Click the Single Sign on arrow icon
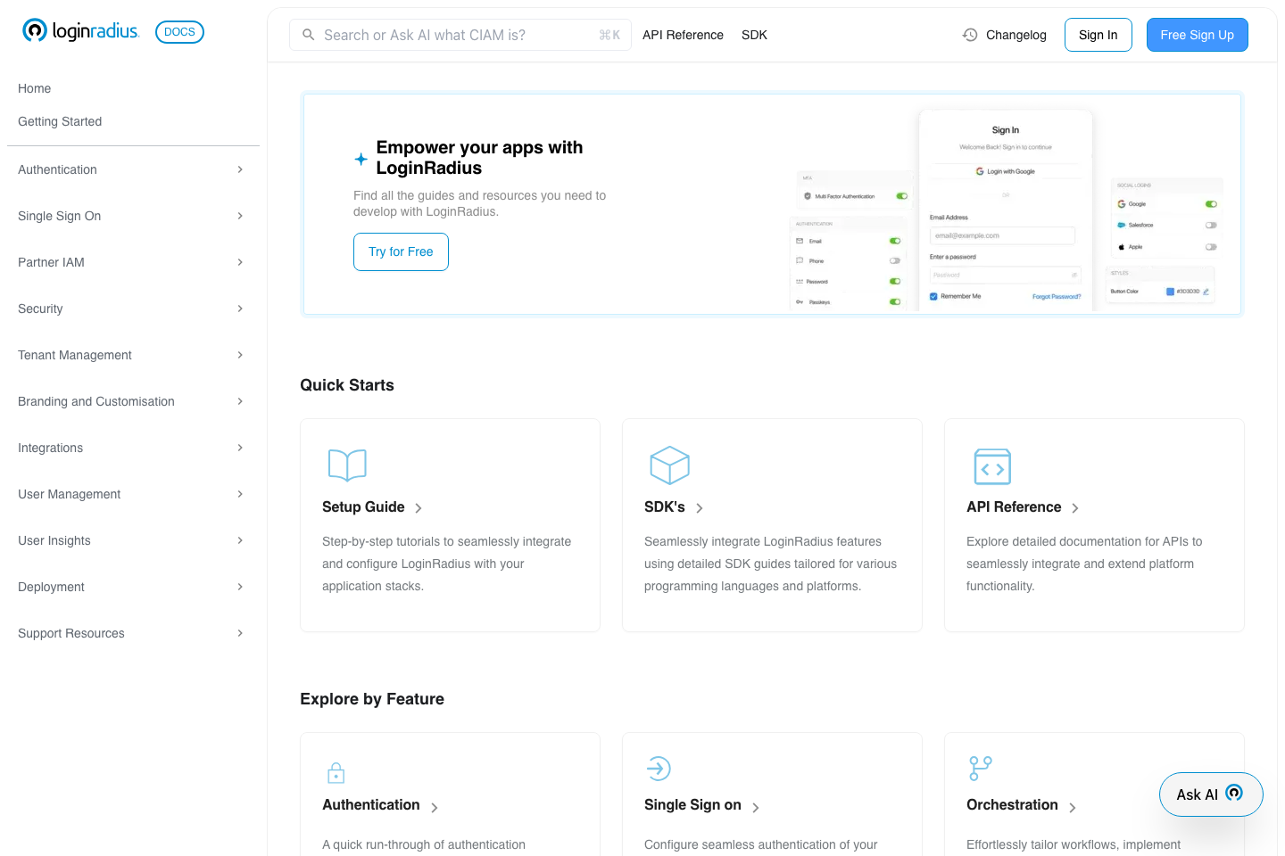 [659, 768]
